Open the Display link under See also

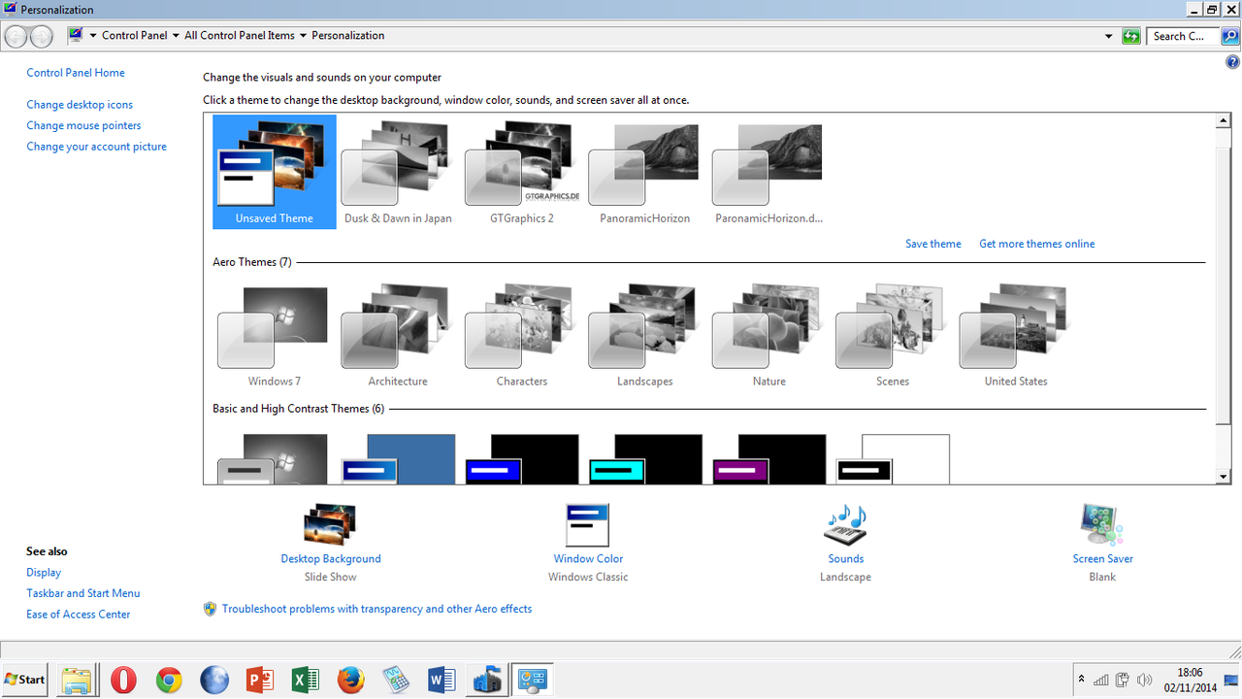[44, 573]
